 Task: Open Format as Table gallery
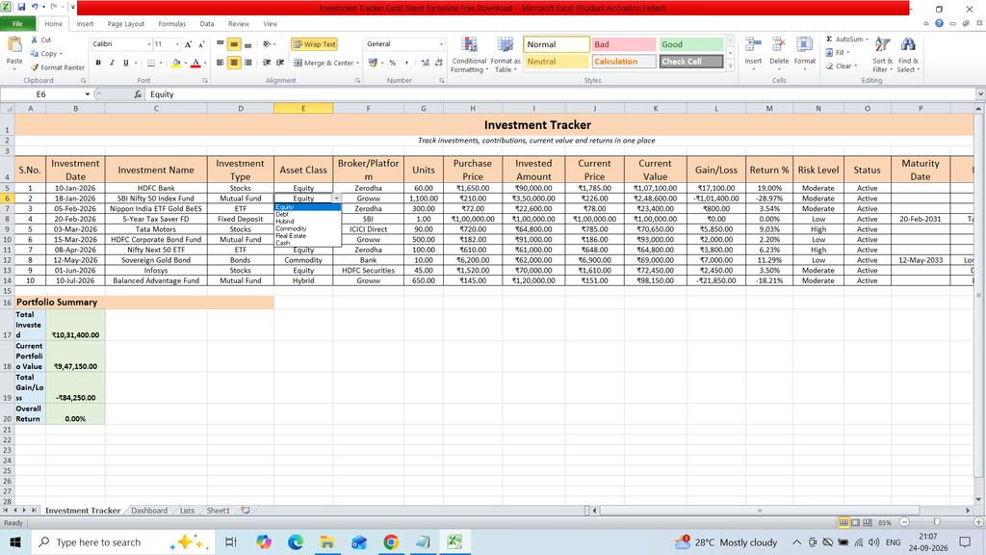pos(505,55)
